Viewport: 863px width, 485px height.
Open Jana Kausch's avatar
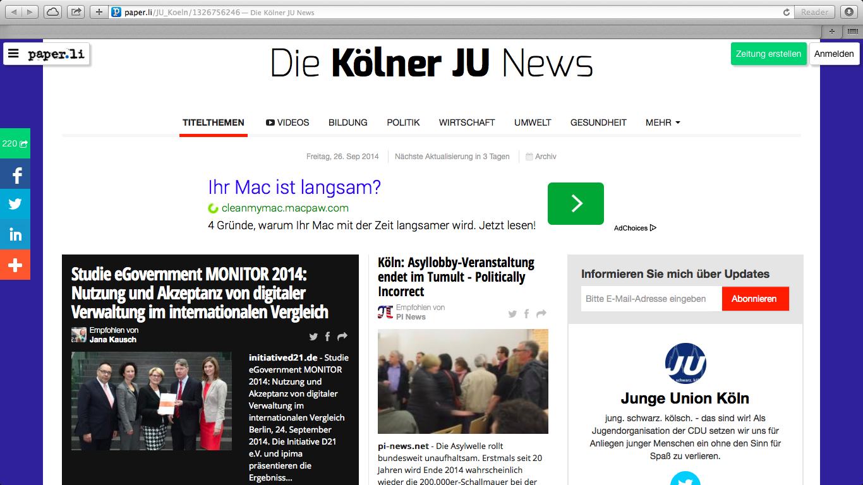point(79,335)
